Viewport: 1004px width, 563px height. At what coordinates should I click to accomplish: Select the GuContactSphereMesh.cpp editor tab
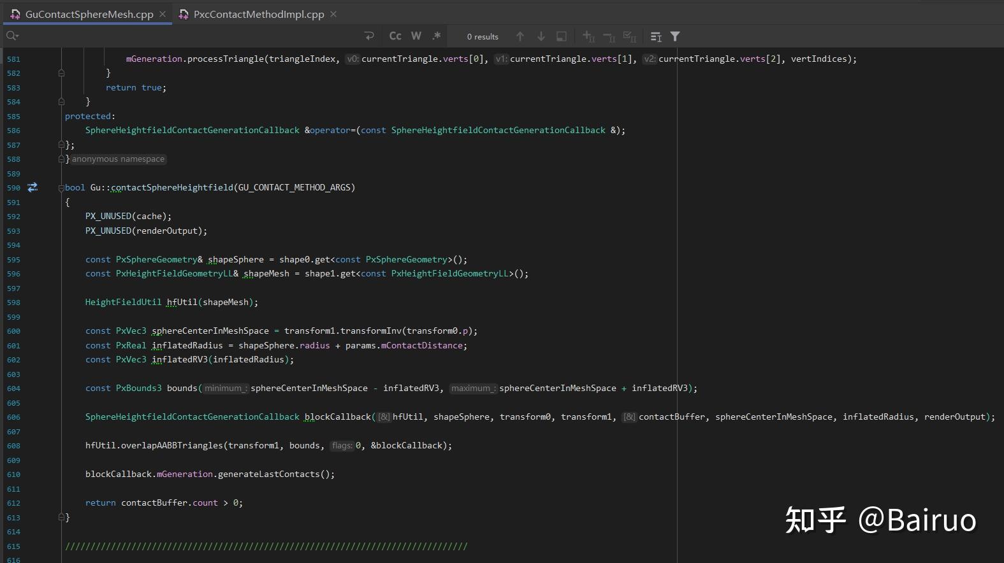pos(89,14)
